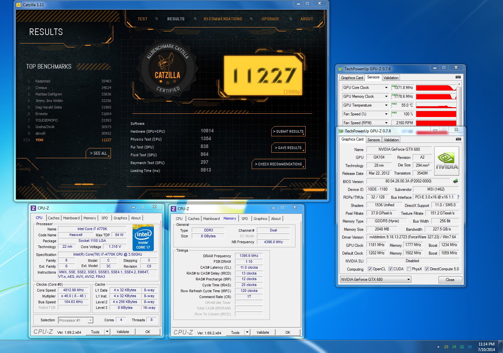Screen dimensions: 503x353
Task: Click the 11227 score display
Action: [263, 76]
